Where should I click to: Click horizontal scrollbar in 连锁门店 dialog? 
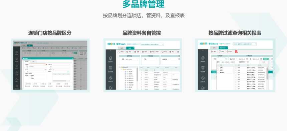pyautogui.click(x=60, y=81)
